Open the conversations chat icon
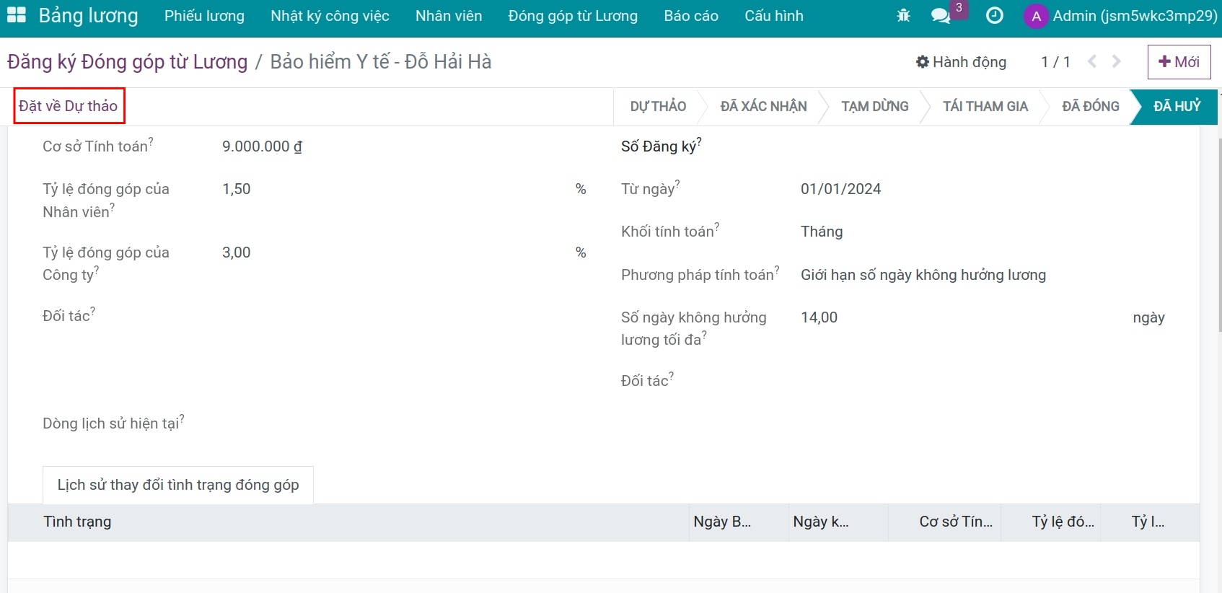Viewport: 1222px width, 593px height. tap(941, 15)
